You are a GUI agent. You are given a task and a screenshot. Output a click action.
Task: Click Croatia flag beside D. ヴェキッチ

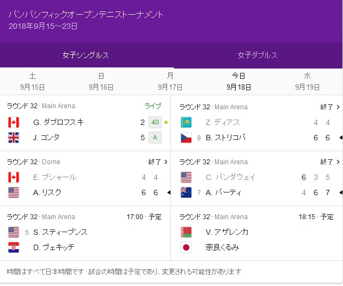point(14,247)
